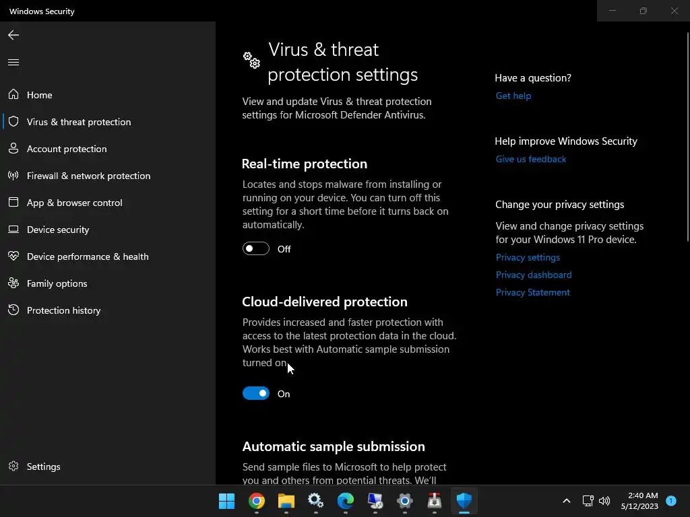Click the taskbar clock and date

tap(639, 501)
